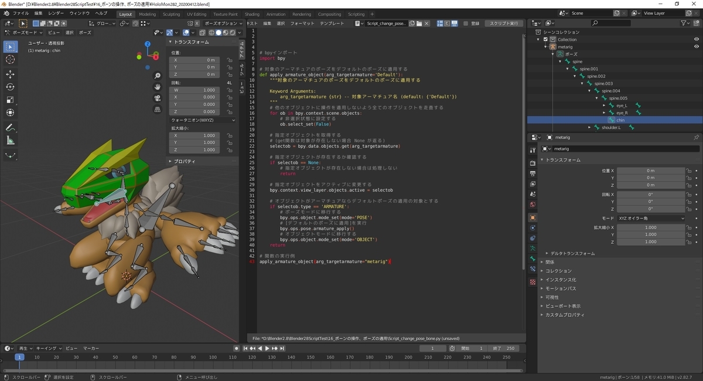Open the レンダー menu
Image resolution: width=703 pixels, height=381 pixels.
click(x=56, y=13)
